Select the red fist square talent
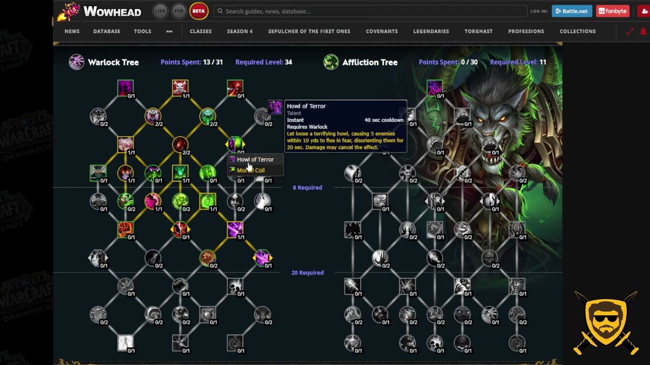650x365 pixels. pyautogui.click(x=125, y=230)
